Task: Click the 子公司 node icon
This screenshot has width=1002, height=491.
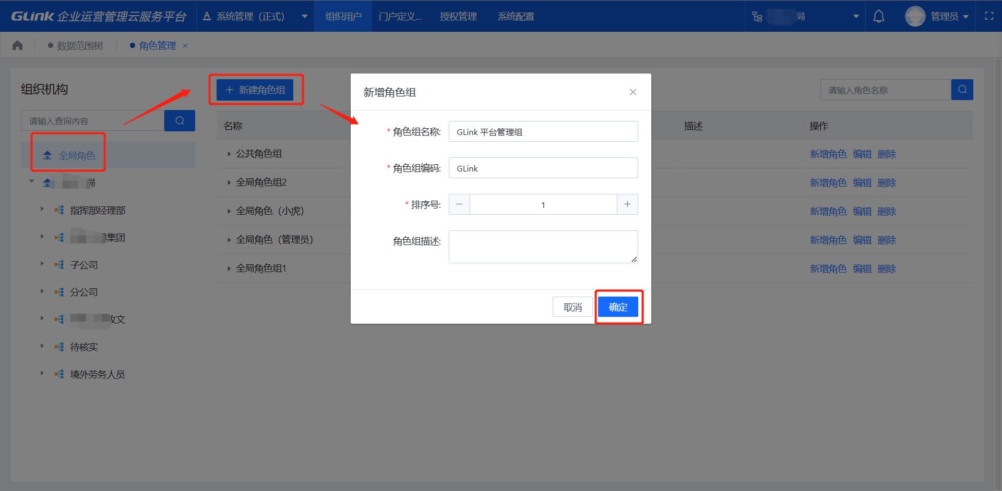Action: tap(59, 265)
